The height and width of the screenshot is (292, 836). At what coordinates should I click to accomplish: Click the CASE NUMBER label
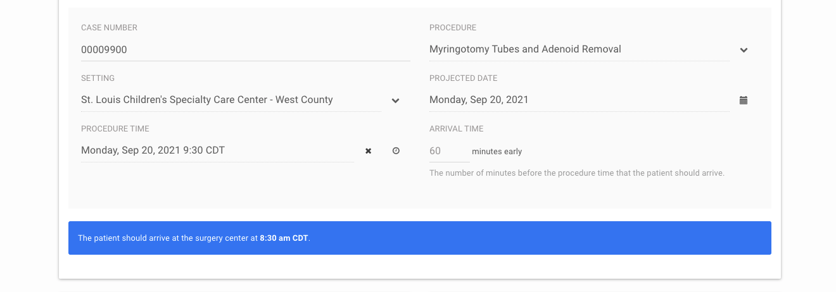click(109, 28)
